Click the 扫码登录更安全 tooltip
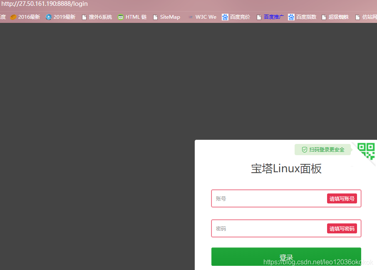 pyautogui.click(x=322, y=149)
